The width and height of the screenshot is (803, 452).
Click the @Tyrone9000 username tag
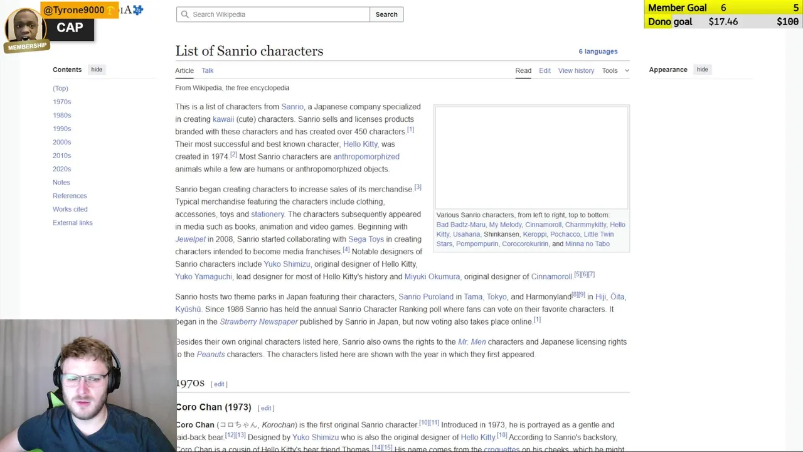click(79, 10)
